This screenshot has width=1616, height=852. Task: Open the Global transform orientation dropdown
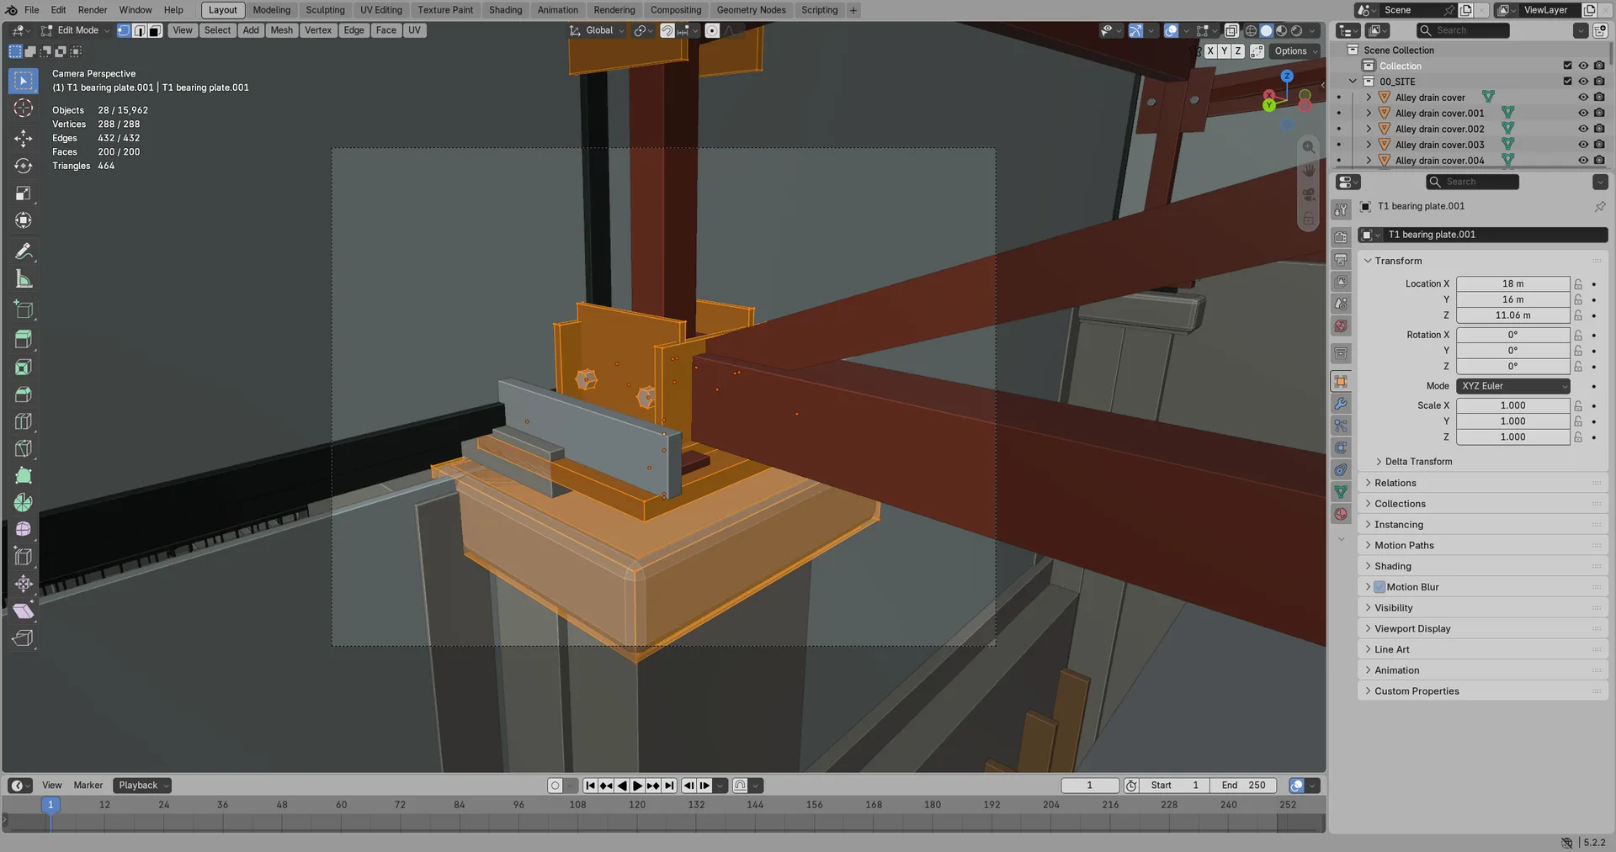(598, 30)
